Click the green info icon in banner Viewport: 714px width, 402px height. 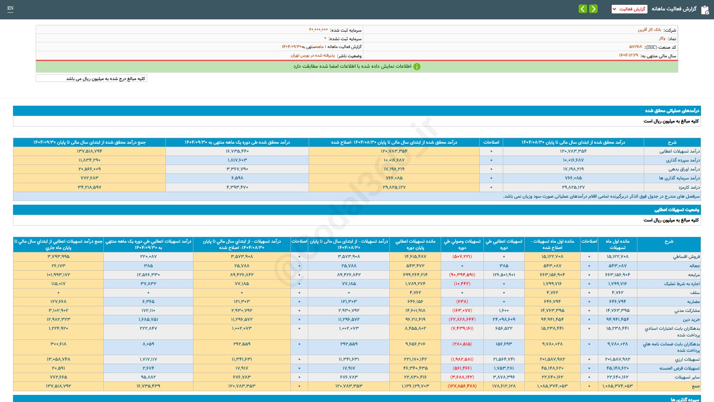click(417, 67)
